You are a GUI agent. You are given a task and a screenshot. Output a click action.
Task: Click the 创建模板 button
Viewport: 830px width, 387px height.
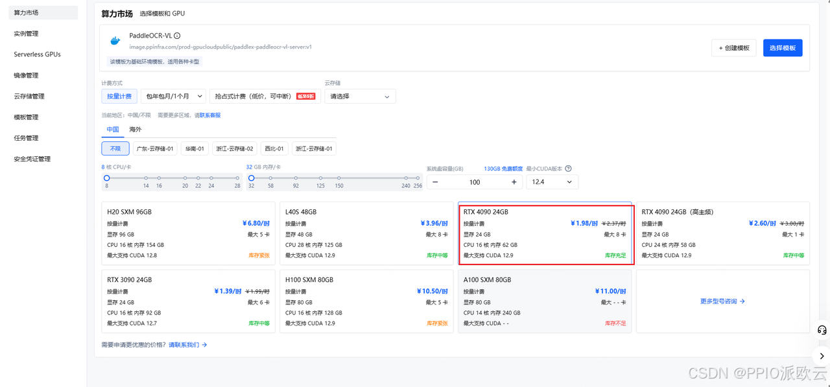coord(733,48)
